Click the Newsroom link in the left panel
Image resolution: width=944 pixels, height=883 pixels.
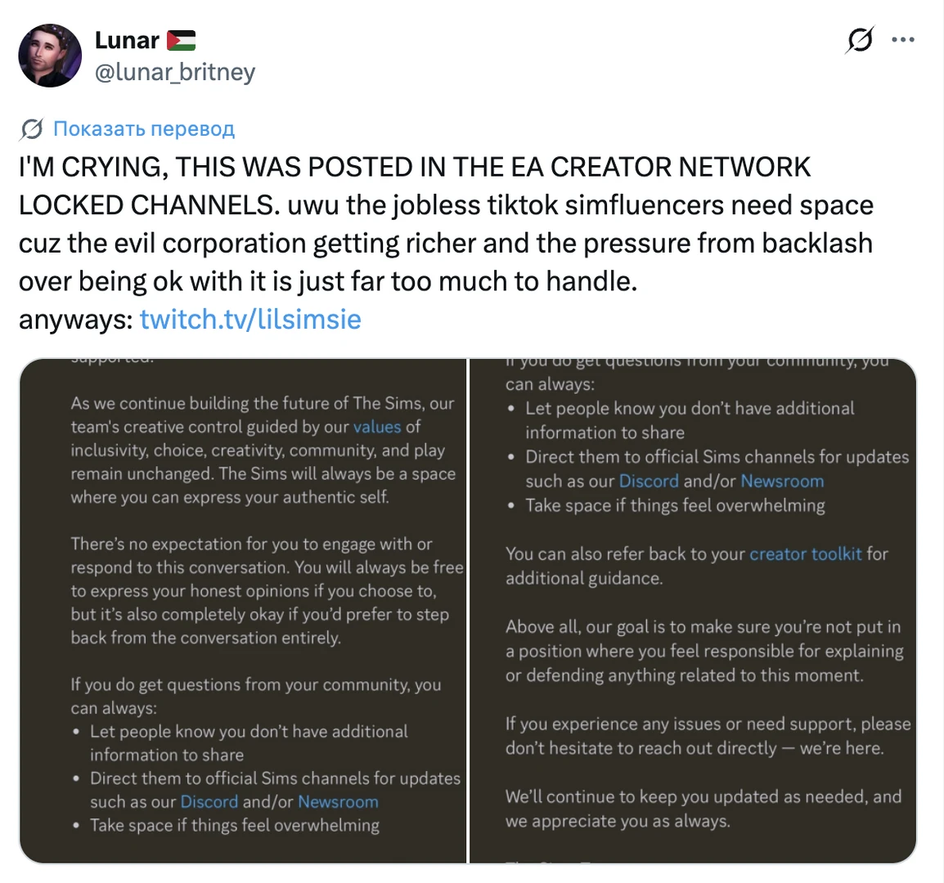point(338,801)
